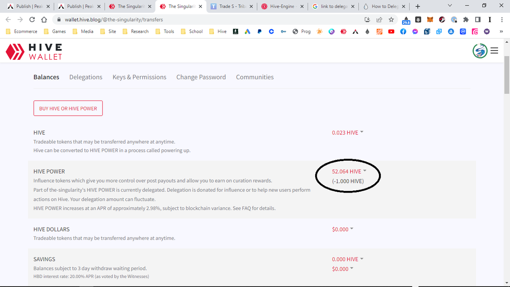Open the Media bookmarks folder
Viewport: 510px width, 287px height.
click(x=83, y=31)
